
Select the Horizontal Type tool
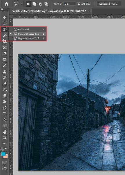click(5, 114)
